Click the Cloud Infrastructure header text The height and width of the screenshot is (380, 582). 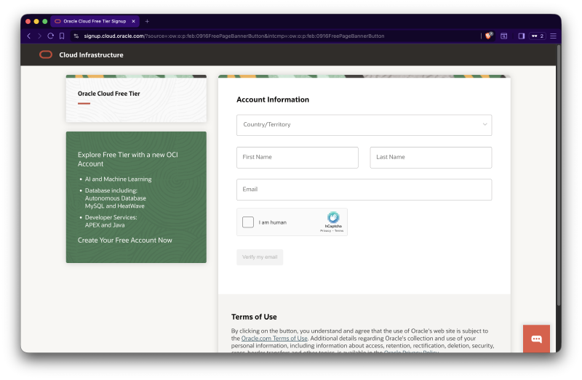coord(92,55)
